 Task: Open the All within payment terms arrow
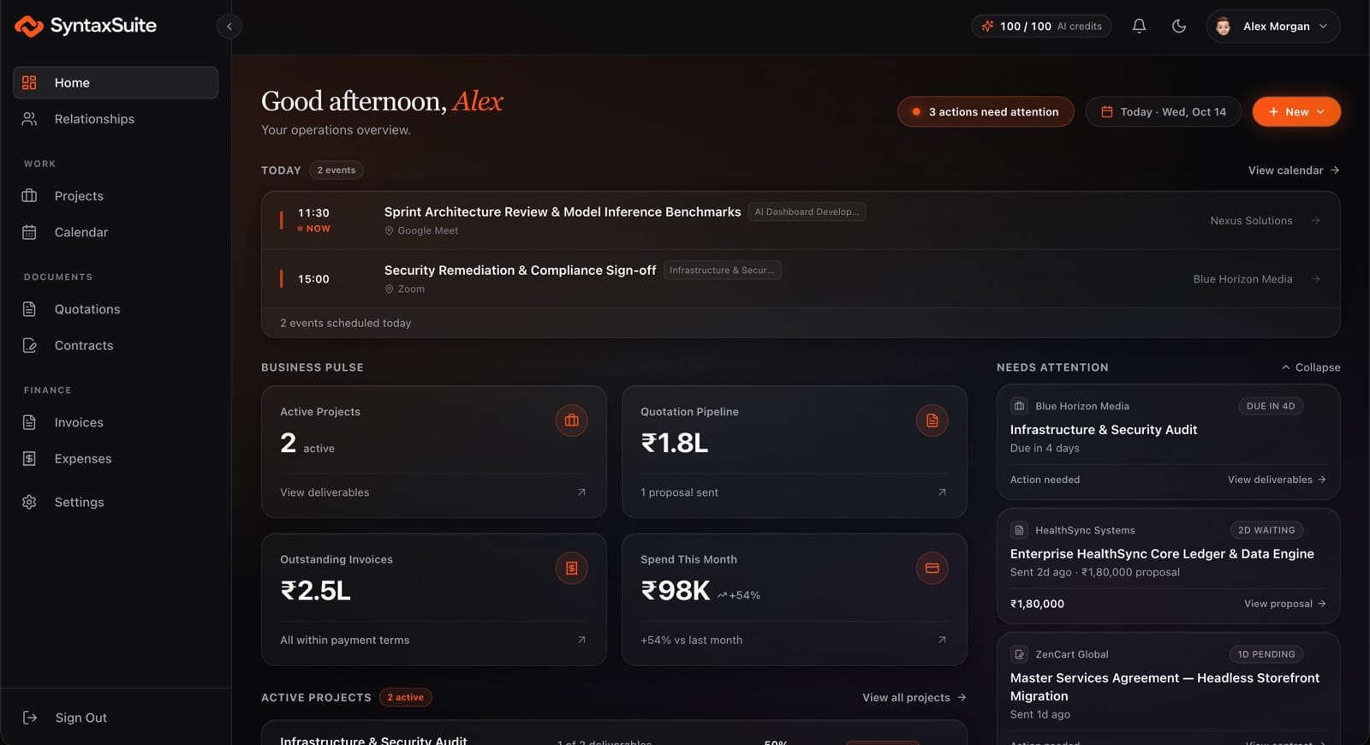(x=581, y=640)
